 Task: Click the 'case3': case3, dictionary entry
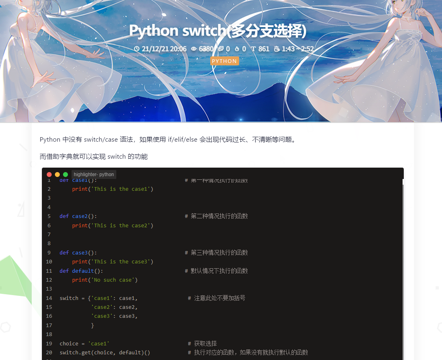tap(114, 316)
